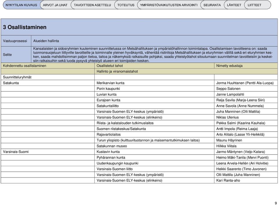Click Arto Alitalo (Lasse Yli-Heikkilä)
Screen dimensions: 279x205
click(246, 135)
